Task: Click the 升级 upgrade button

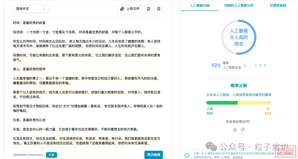Action: click(x=52, y=155)
